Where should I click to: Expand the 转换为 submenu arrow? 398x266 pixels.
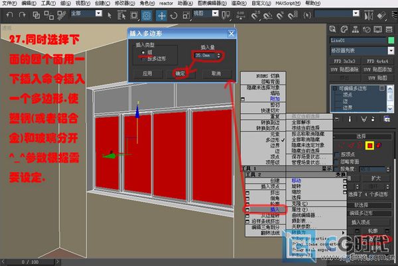[343, 233]
